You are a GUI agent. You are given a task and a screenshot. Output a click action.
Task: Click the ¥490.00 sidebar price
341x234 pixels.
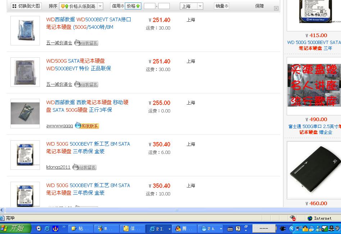[316, 119]
